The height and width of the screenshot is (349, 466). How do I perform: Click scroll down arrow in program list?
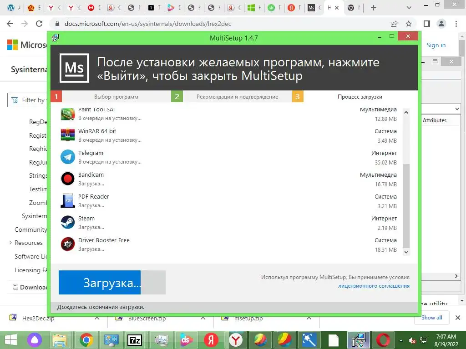(406, 252)
